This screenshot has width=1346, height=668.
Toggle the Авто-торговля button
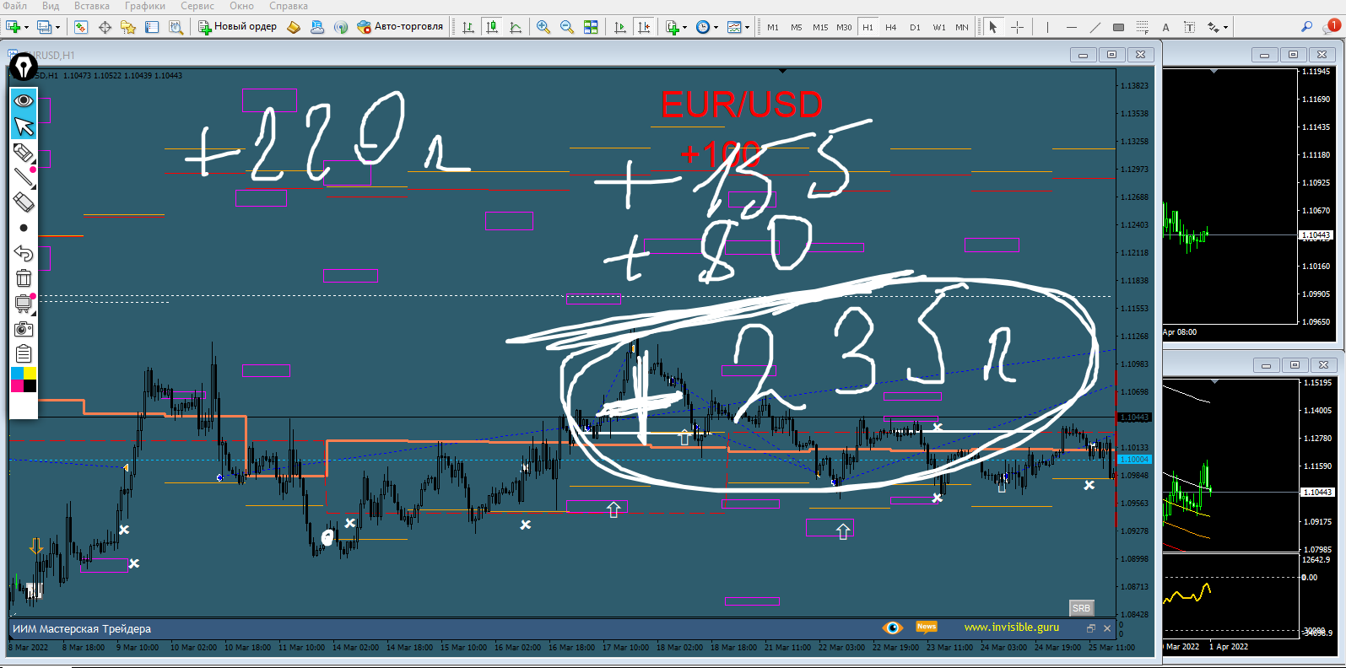pyautogui.click(x=400, y=27)
